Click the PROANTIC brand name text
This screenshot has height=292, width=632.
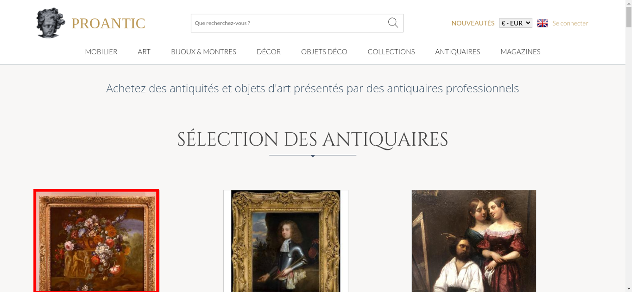[x=108, y=23]
